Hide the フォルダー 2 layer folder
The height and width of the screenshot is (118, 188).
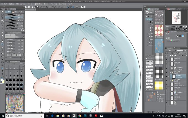click(166, 72)
